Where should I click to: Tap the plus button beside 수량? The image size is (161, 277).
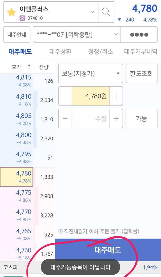pyautogui.click(x=116, y=118)
